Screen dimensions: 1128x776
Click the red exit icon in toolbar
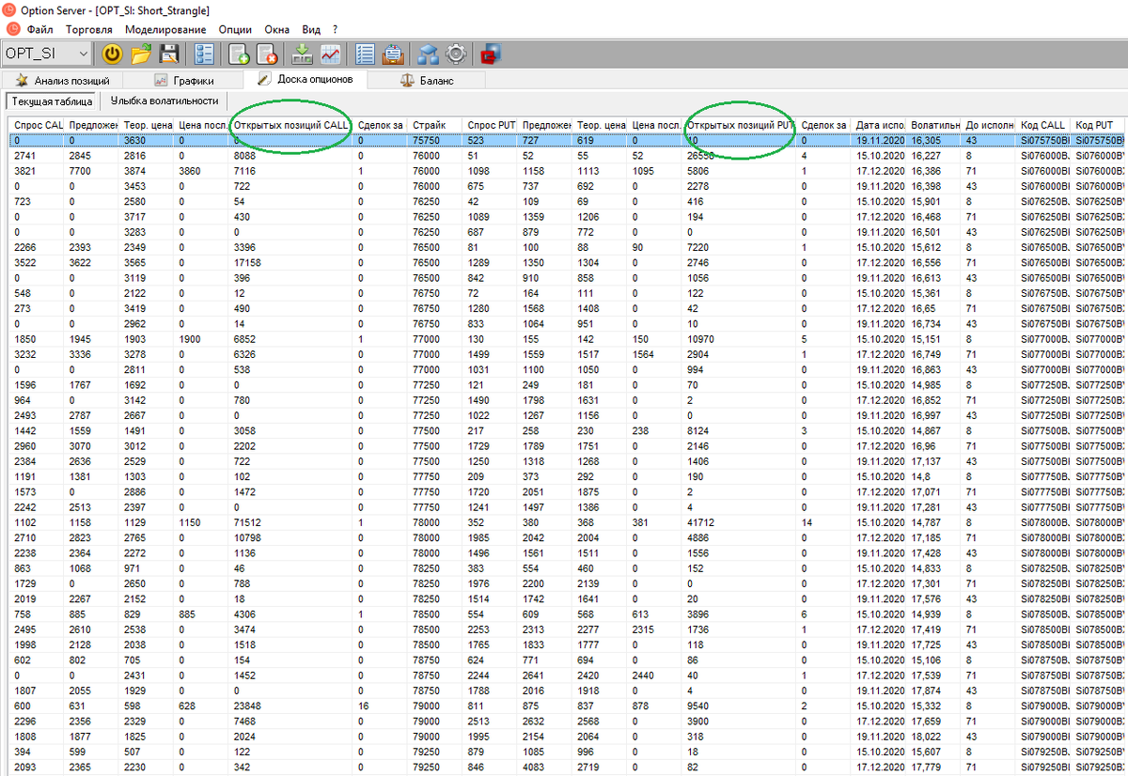tap(491, 54)
